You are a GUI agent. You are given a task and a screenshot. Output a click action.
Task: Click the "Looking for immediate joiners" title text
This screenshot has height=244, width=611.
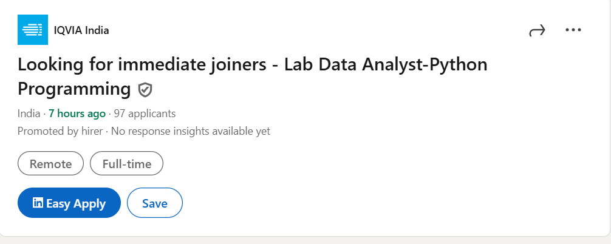[x=142, y=64]
